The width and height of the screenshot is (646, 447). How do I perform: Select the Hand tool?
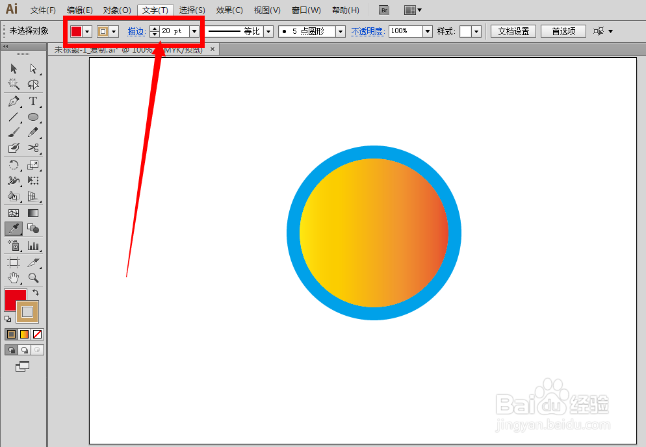click(14, 278)
